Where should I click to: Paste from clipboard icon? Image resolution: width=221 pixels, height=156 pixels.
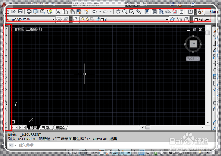72,12
